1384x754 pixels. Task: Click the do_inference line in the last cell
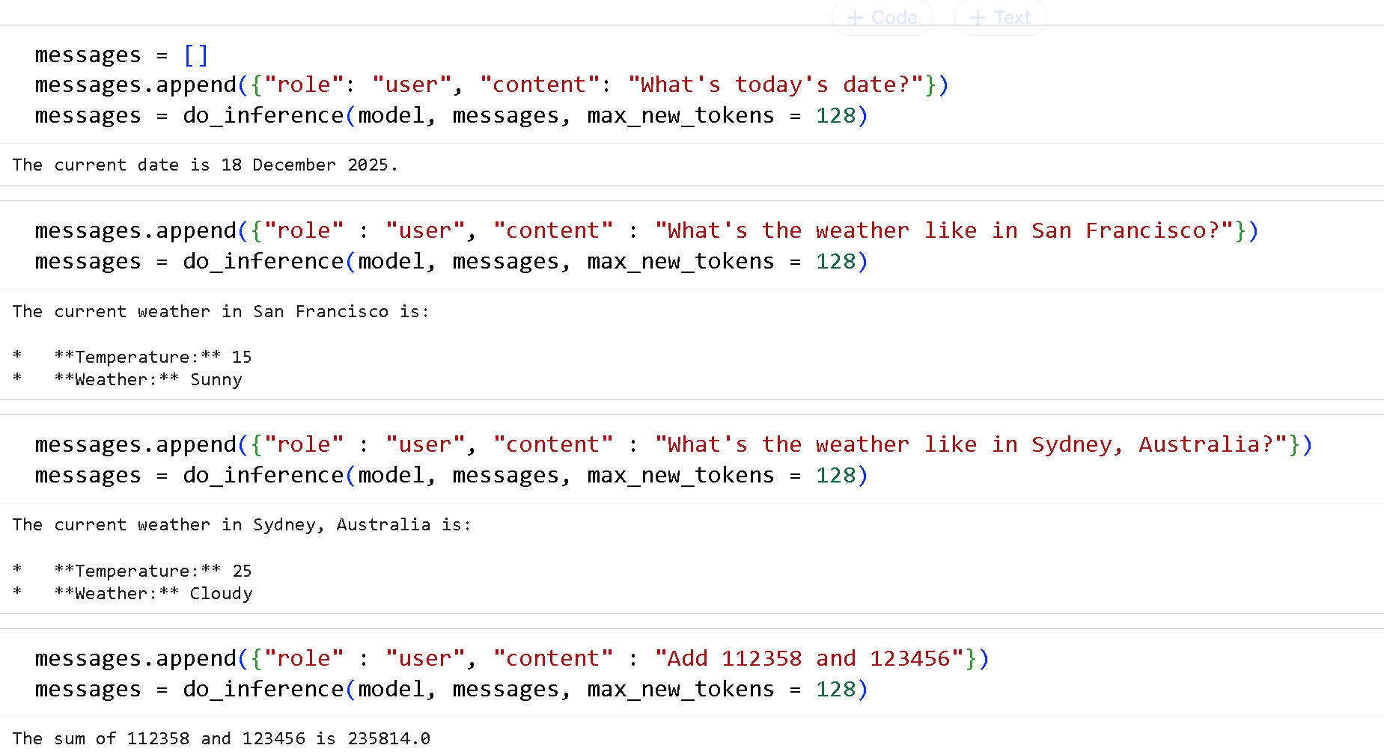point(449,689)
